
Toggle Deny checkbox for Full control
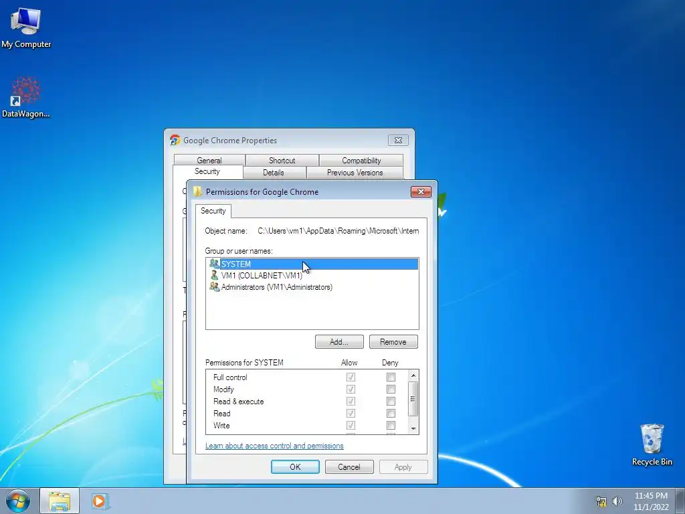[391, 377]
